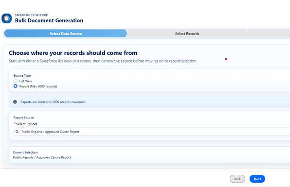This screenshot has width=290, height=187.
Task: Click the Bulk Document Generation heading
Action: click(49, 20)
